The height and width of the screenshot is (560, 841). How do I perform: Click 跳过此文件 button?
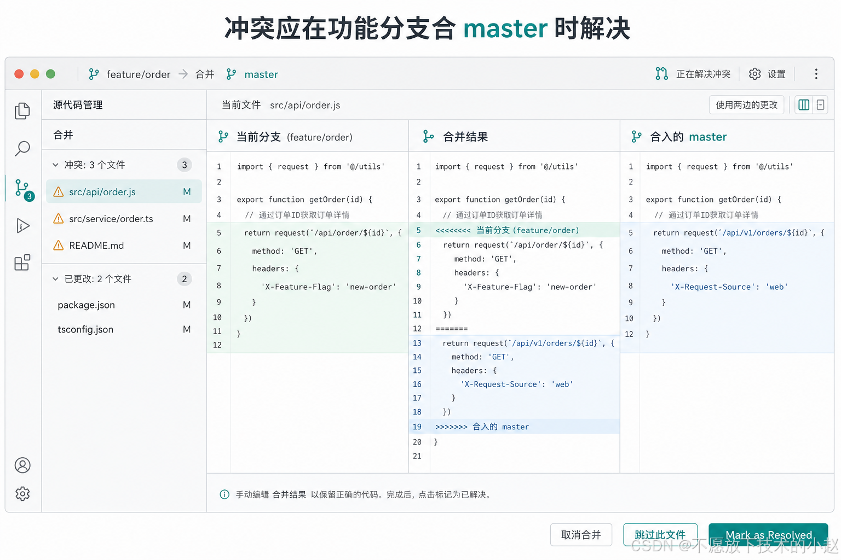click(x=660, y=535)
